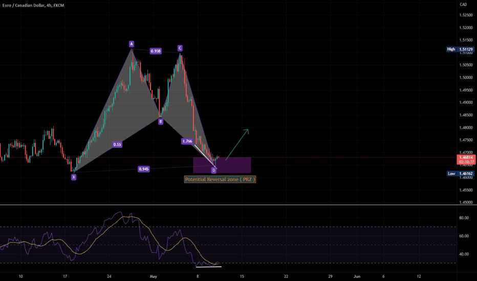Click the 29 date on time axis

tap(331, 276)
